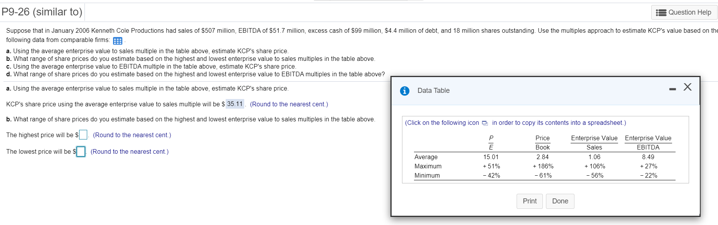Close the Data Table dialog with X
This screenshot has width=718, height=225.
687,87
